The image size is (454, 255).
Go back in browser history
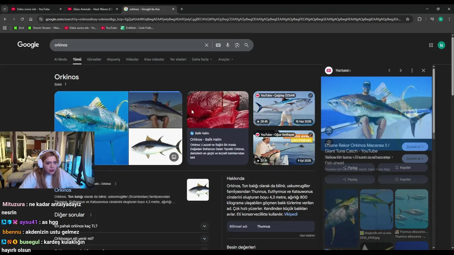[5, 19]
